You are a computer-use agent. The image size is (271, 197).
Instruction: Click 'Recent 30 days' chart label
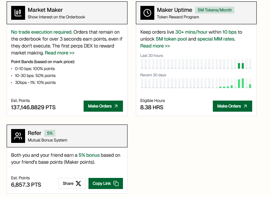[x=153, y=75]
